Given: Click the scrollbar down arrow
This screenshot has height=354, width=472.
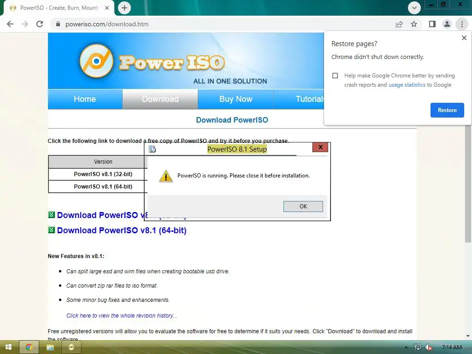Looking at the screenshot, I should [x=468, y=336].
